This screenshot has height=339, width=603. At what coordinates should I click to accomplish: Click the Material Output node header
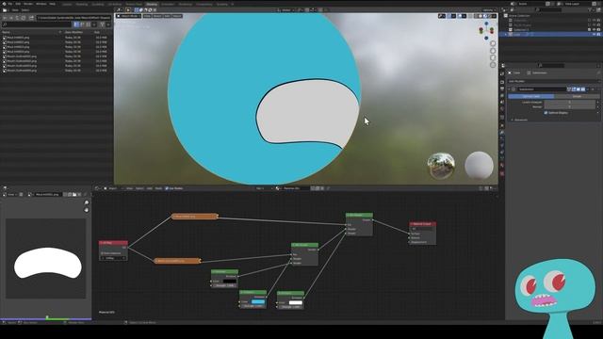click(x=422, y=224)
